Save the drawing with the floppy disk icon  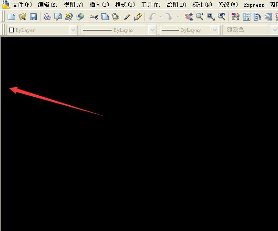(x=33, y=17)
